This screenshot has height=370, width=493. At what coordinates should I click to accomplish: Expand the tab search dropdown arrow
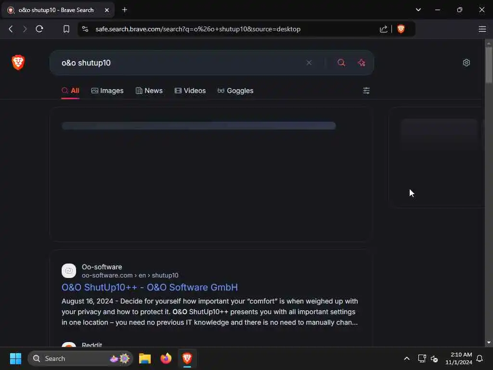418,10
